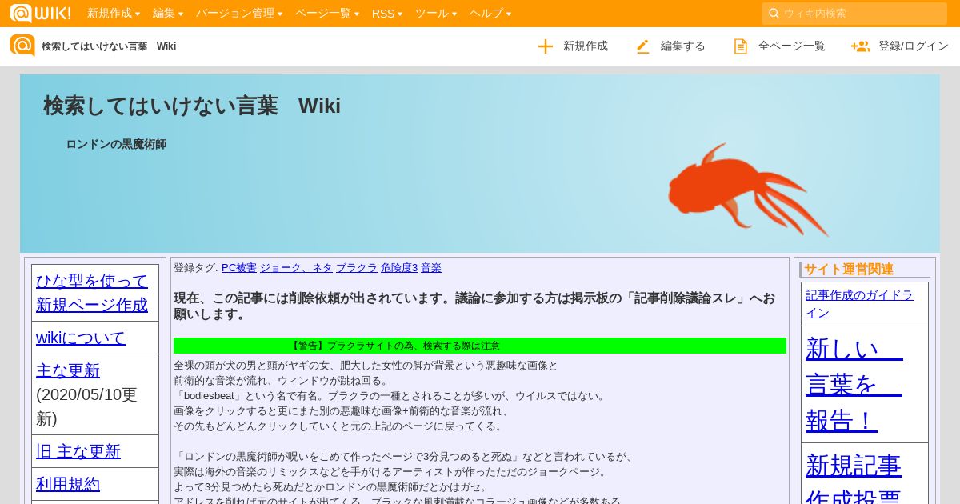Click the サイト運営関連 heading
Viewport: 960px width, 504px height.
849,270
